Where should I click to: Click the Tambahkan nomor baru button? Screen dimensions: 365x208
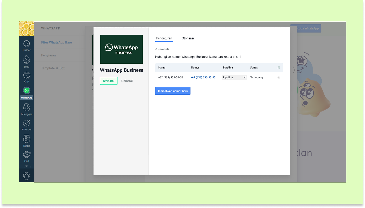pos(173,91)
